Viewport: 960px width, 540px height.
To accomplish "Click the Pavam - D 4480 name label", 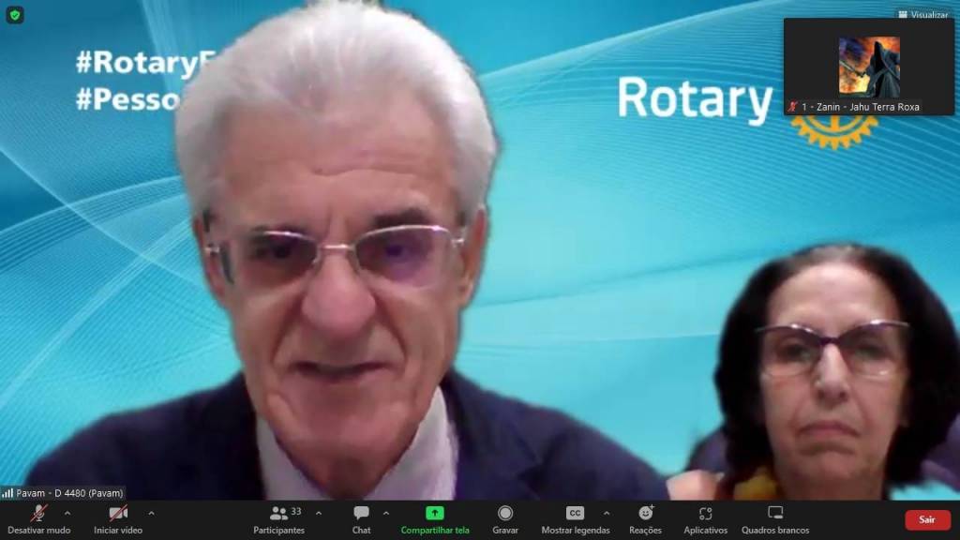I will [x=64, y=492].
